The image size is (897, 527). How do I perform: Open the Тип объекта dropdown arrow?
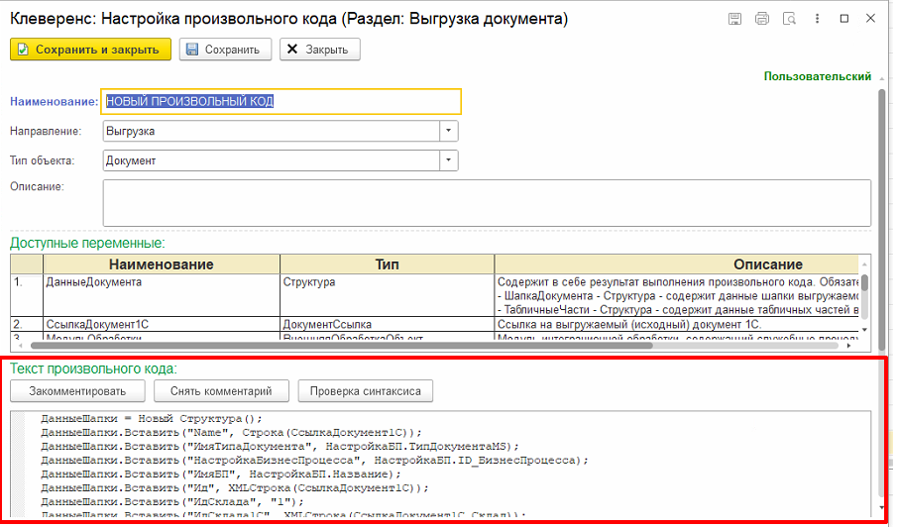tap(448, 160)
